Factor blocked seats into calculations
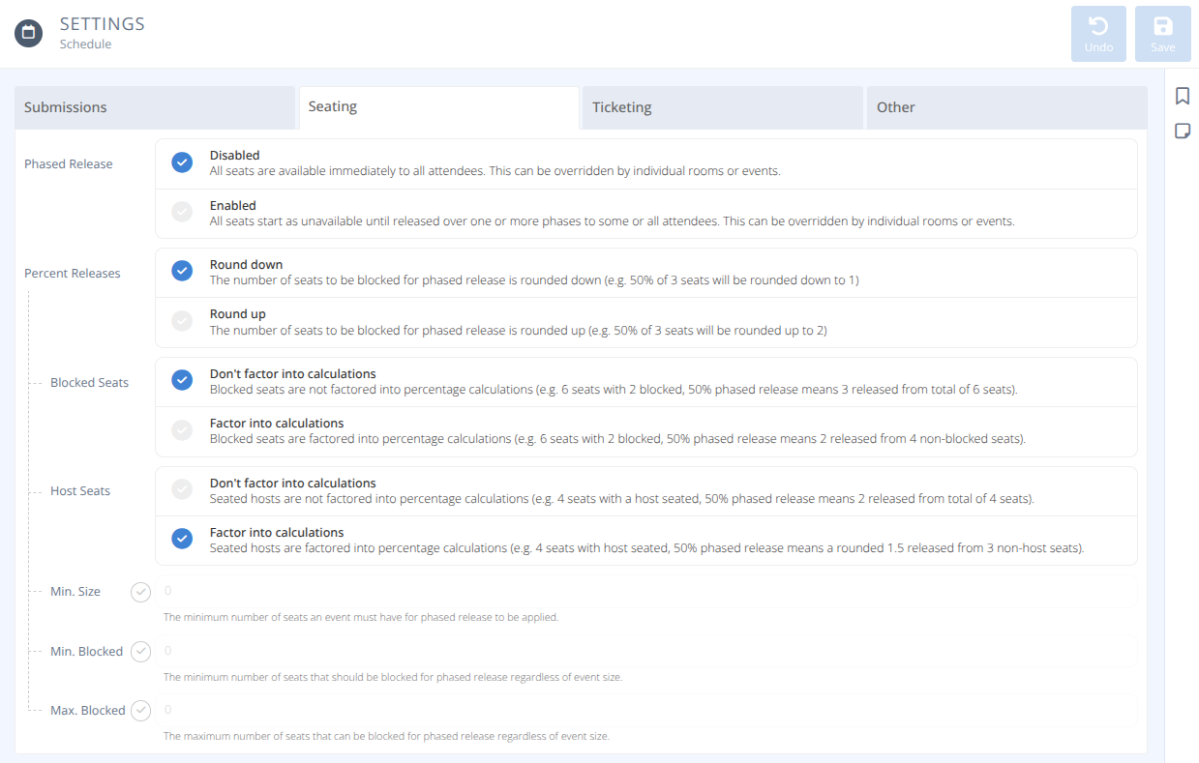 point(182,429)
